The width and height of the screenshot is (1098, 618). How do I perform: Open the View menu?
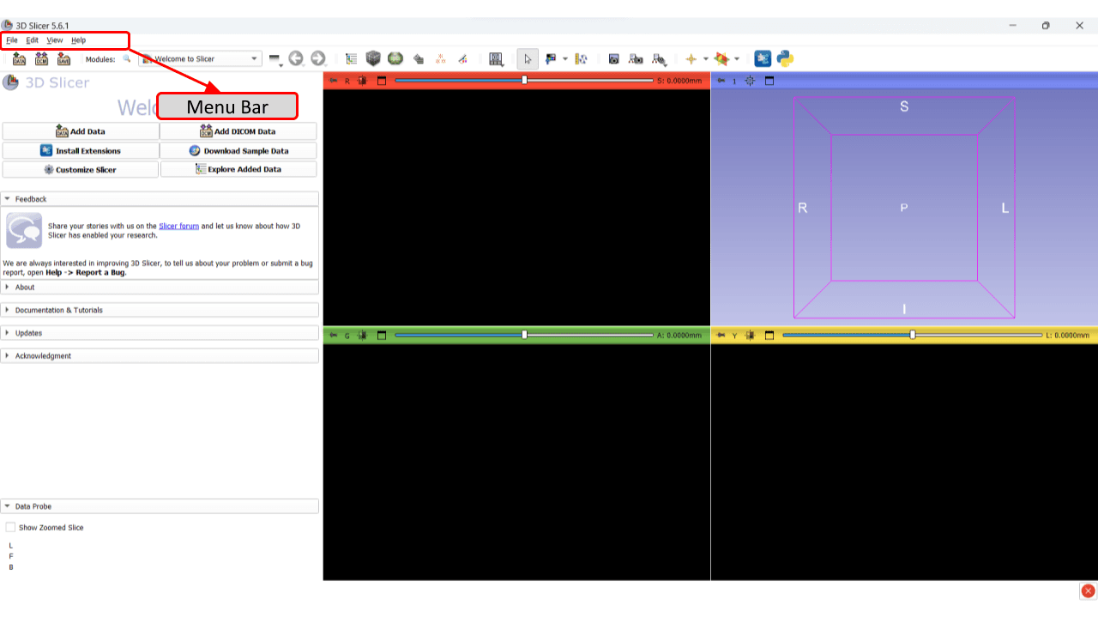point(55,40)
